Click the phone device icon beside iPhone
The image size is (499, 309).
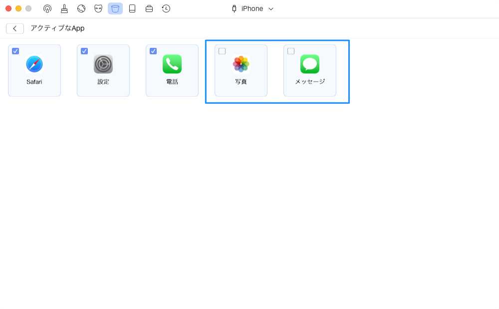(234, 8)
